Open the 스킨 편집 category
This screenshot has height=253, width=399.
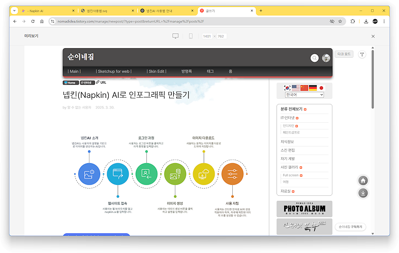pyautogui.click(x=288, y=150)
